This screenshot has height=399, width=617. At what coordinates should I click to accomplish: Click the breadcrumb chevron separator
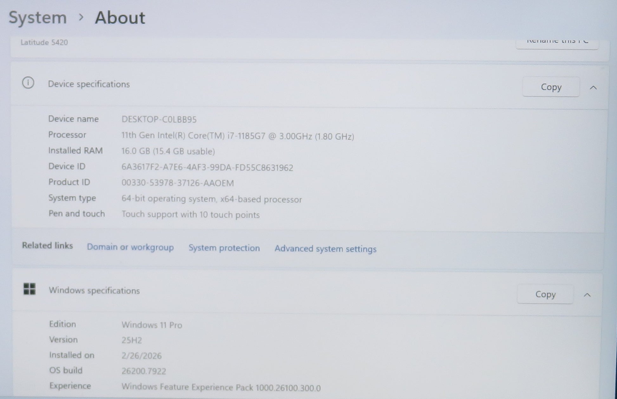(81, 17)
